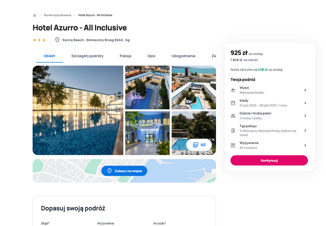This screenshot has height=226, width=326.
Task: Click the room door icon for Typ pokoju
Action: [x=233, y=130]
